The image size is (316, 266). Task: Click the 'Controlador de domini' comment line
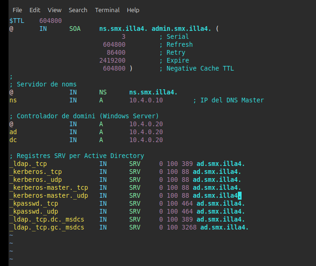pos(84,116)
